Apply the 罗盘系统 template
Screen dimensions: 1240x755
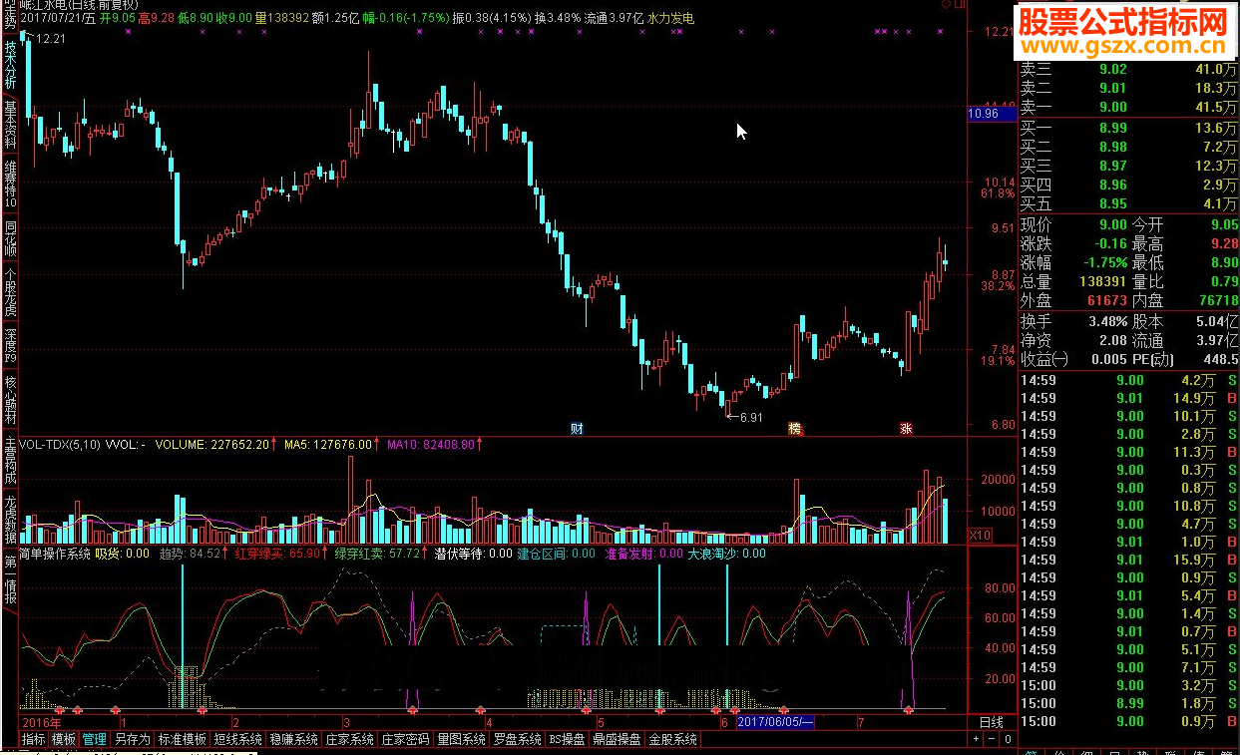click(x=518, y=740)
